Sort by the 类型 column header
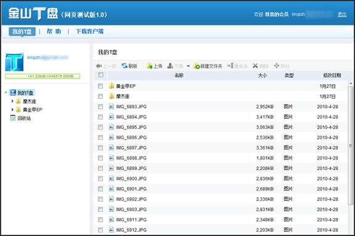The image size is (355, 236). (289, 75)
